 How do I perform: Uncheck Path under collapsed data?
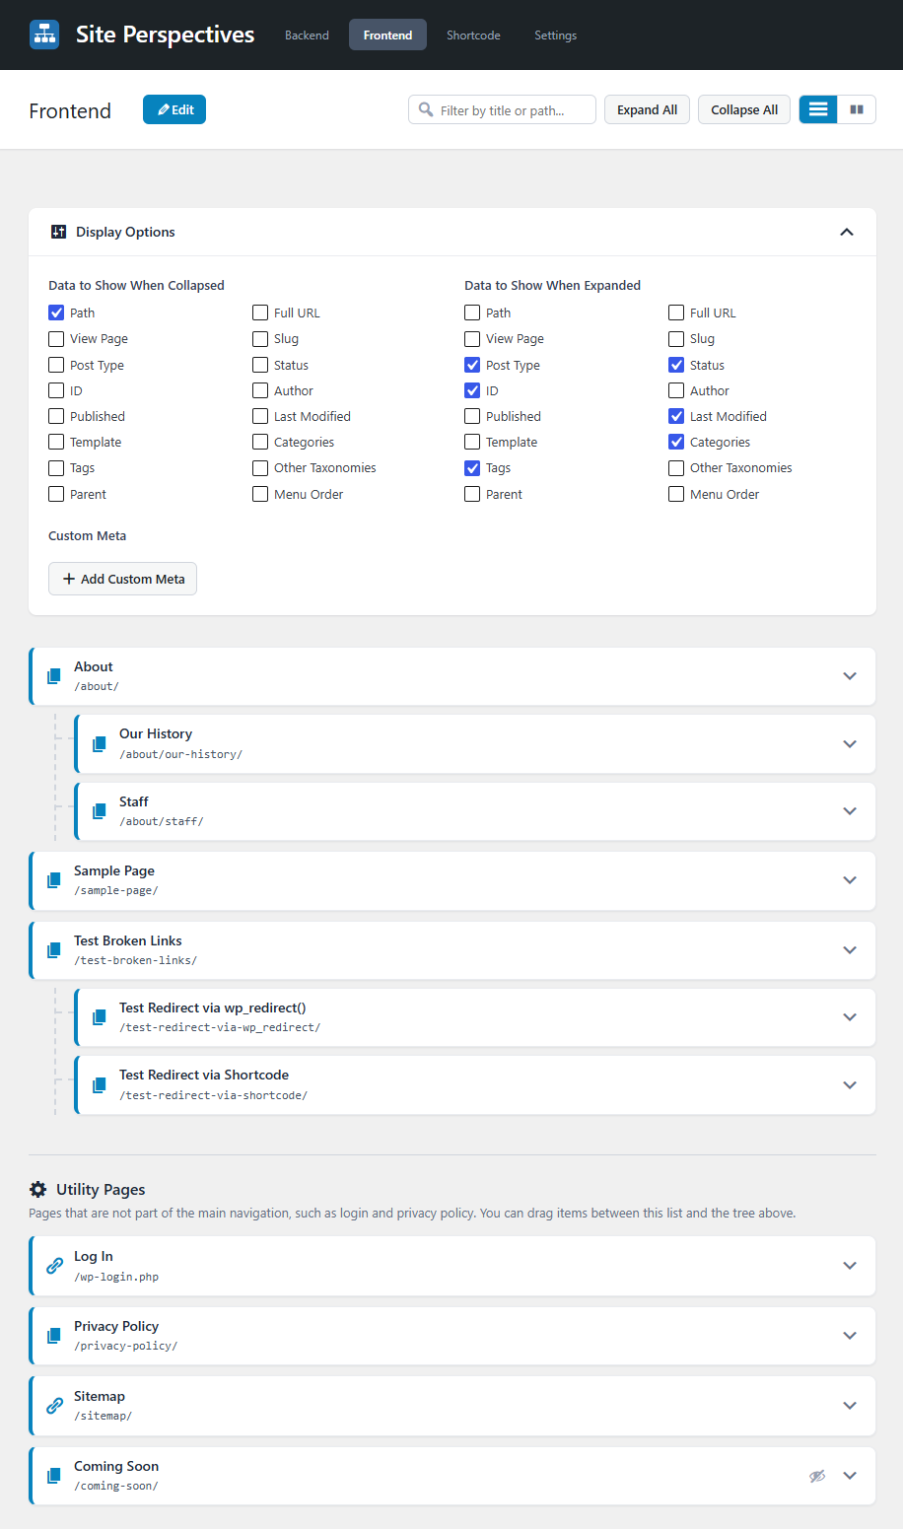coord(56,313)
